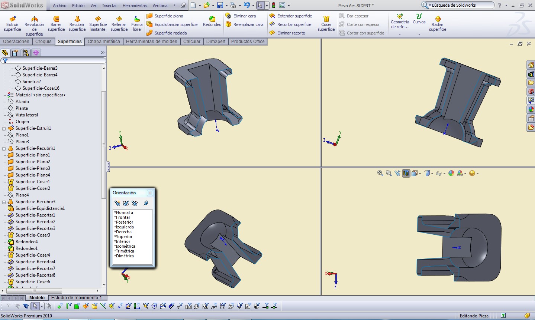Screen dimensions: 535x320
Task: Use the Eliminar cara command
Action: pyautogui.click(x=241, y=16)
